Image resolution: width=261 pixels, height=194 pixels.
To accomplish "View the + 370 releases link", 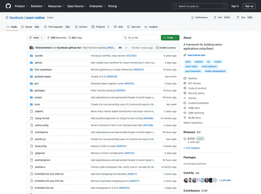I will [192, 148].
